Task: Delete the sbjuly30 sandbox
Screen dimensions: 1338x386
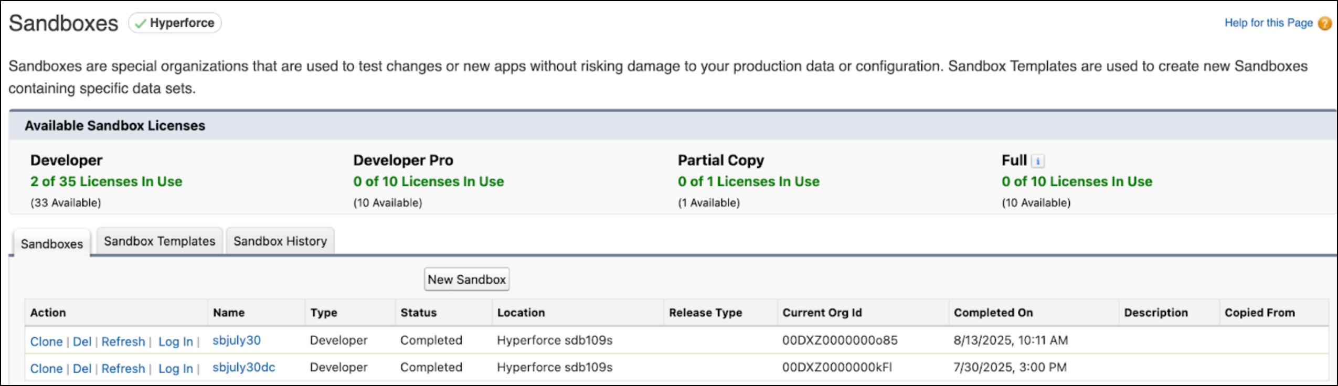Action: (82, 341)
